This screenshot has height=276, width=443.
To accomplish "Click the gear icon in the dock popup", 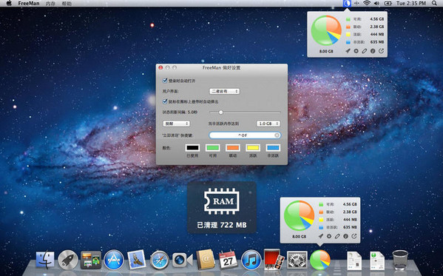I will [329, 236].
